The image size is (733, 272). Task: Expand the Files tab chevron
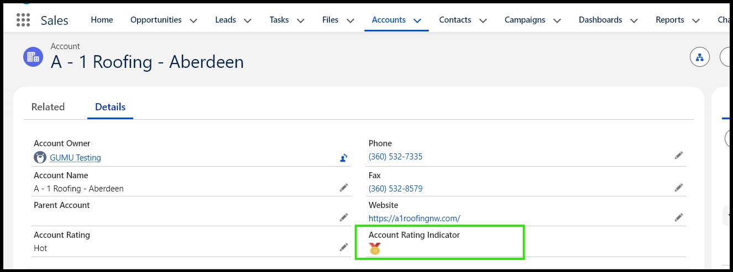[350, 20]
